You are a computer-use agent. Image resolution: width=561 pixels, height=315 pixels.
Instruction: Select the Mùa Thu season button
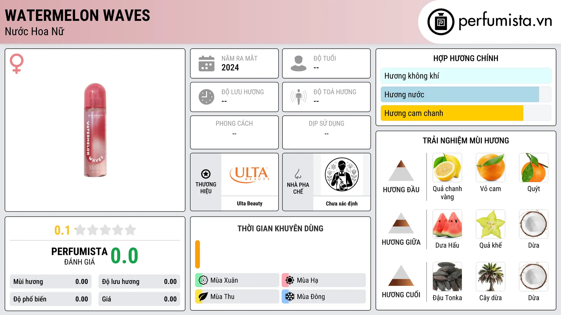237,297
